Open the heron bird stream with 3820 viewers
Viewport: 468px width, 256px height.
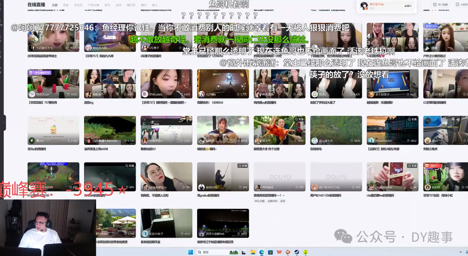click(336, 130)
